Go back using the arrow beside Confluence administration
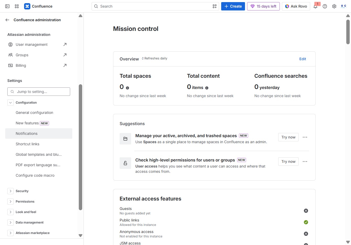Viewport: 351px width, 245px height. click(7, 20)
